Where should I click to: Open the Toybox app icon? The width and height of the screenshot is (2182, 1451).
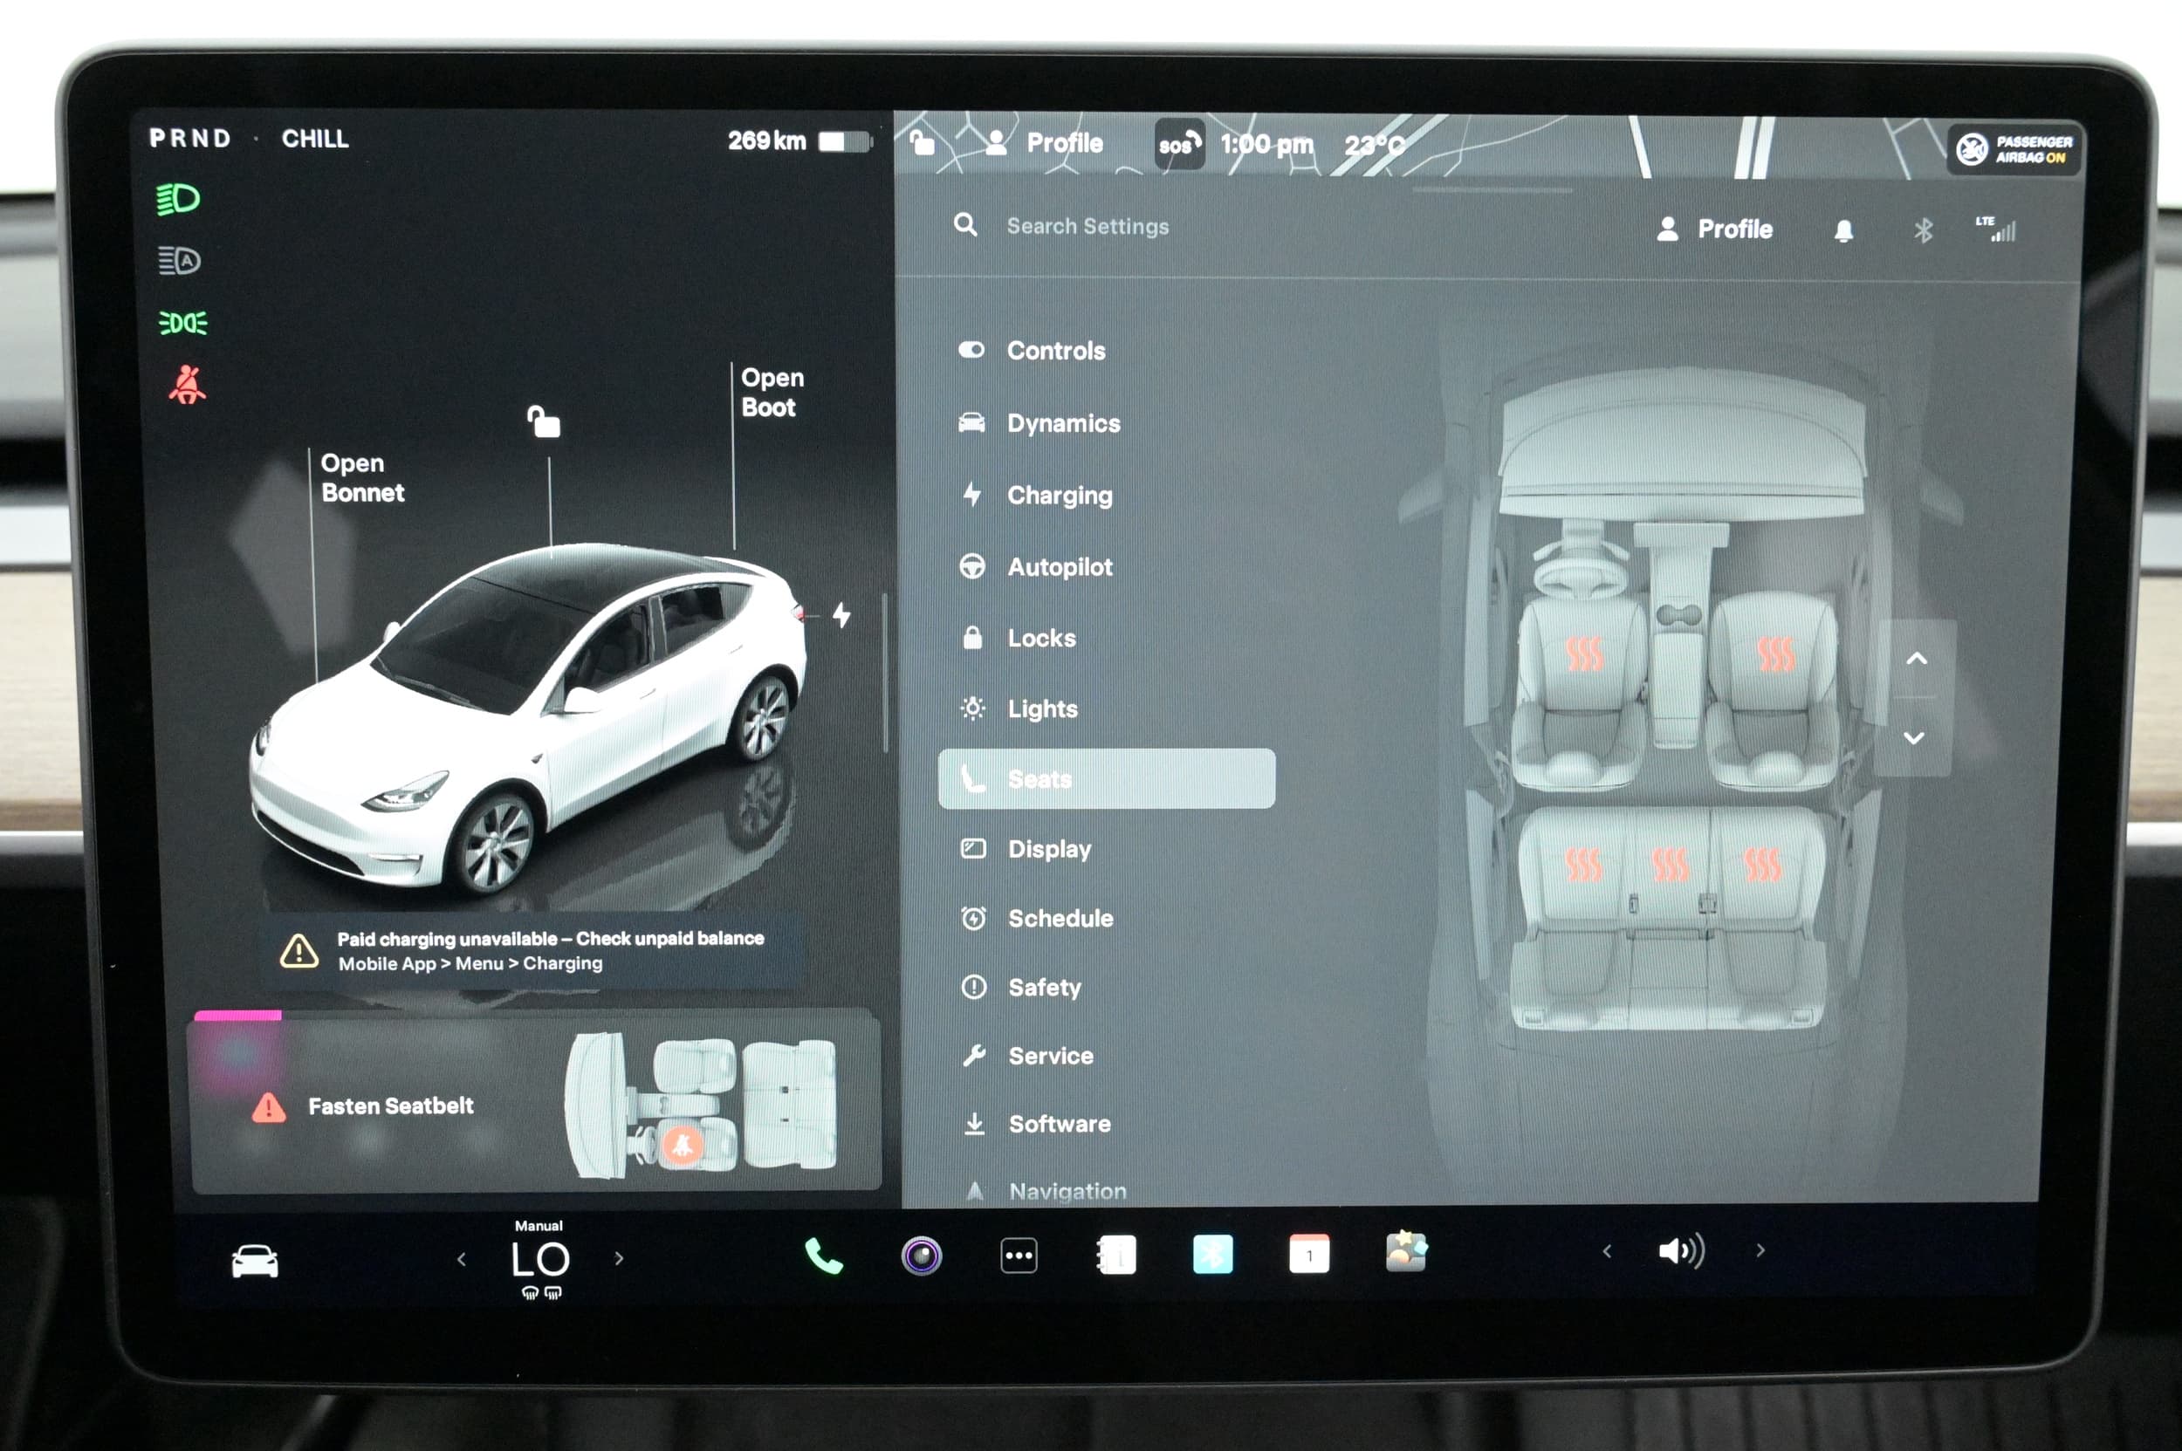click(x=1406, y=1251)
